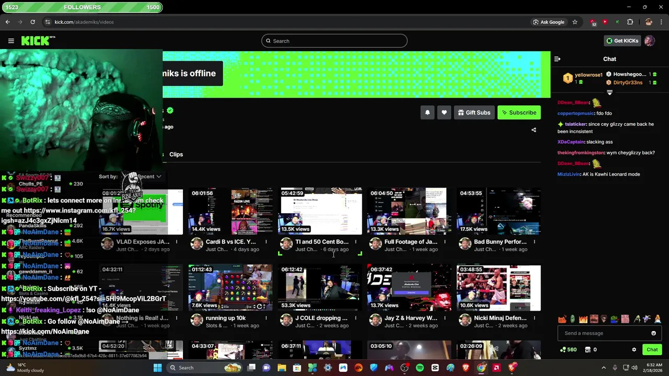The width and height of the screenshot is (669, 376).
Task: Open the Nicki Minaj Defen... video thumbnail
Action: (x=499, y=287)
